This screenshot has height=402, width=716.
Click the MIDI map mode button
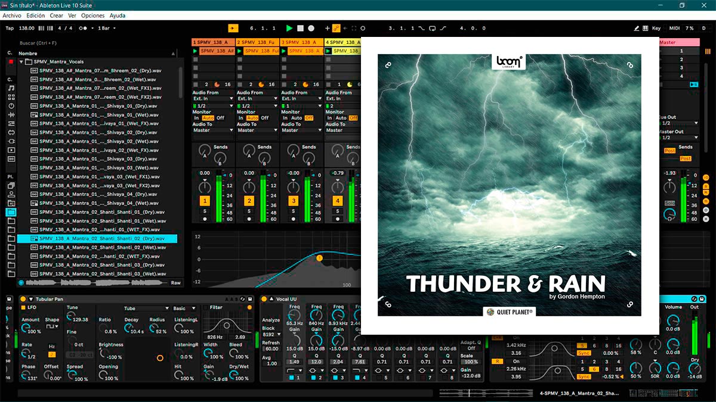pos(674,28)
